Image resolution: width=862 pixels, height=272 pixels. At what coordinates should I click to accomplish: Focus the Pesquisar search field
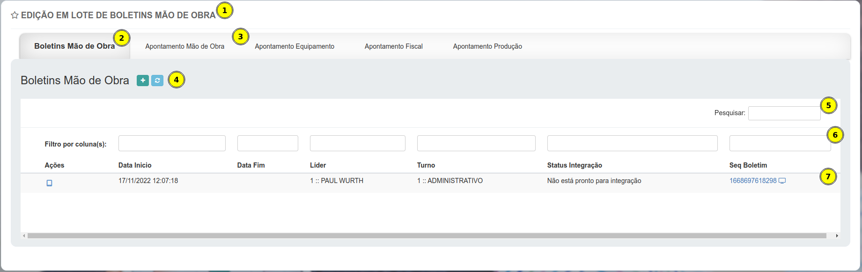(x=784, y=113)
